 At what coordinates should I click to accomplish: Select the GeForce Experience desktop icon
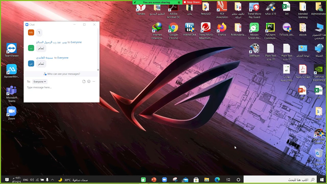coord(319,73)
